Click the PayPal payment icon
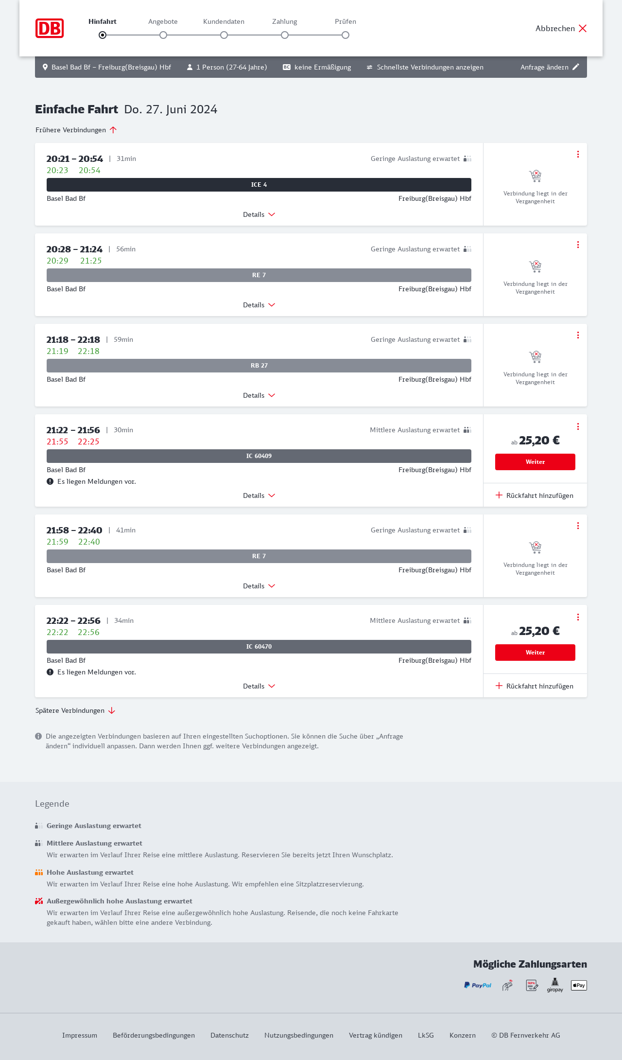The width and height of the screenshot is (622, 1060). pos(478,985)
